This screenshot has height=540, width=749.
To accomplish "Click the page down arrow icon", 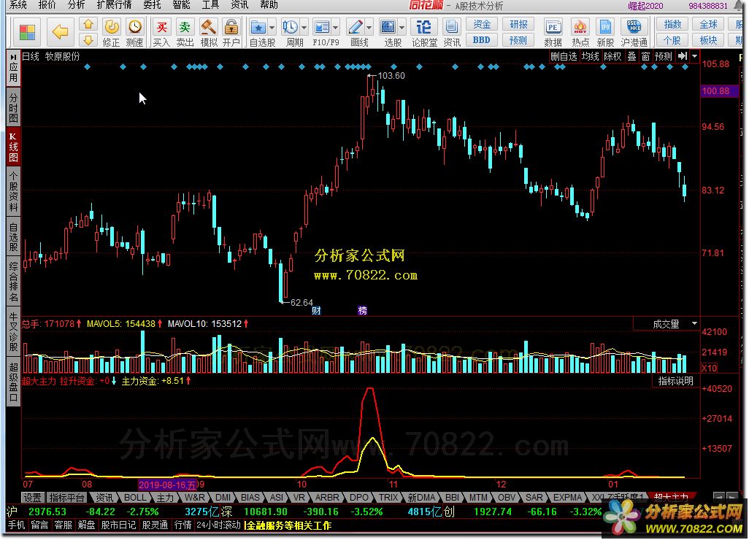I will coord(88,40).
